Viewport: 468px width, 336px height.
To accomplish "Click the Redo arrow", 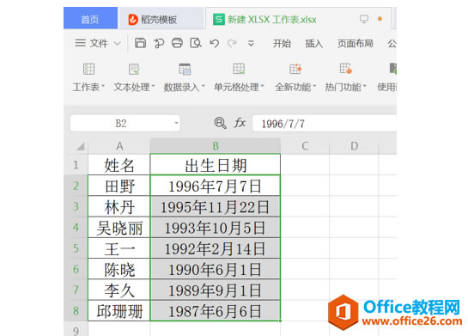I will point(232,43).
